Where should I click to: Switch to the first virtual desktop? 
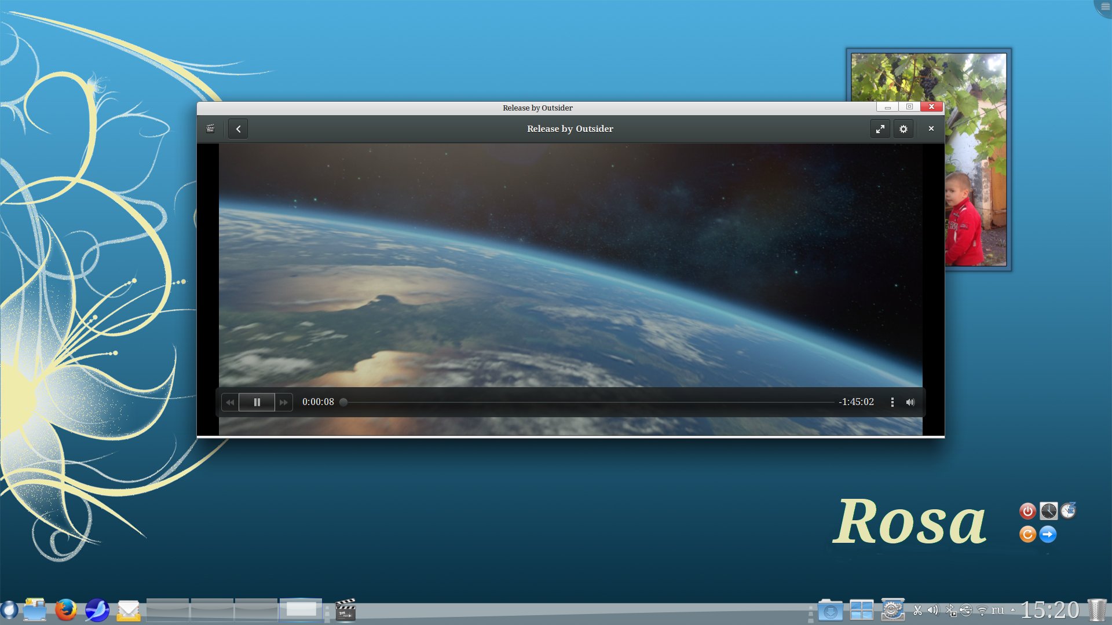pyautogui.click(x=168, y=610)
